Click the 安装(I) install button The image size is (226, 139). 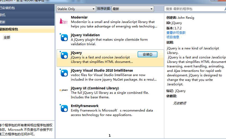tap(147, 54)
